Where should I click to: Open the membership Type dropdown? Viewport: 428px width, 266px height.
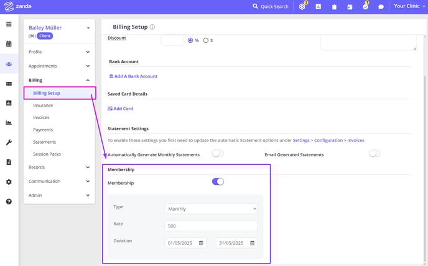pos(211,209)
